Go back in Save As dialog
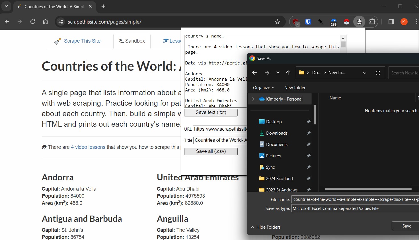Screen dimensions: 419x240 coord(254,73)
